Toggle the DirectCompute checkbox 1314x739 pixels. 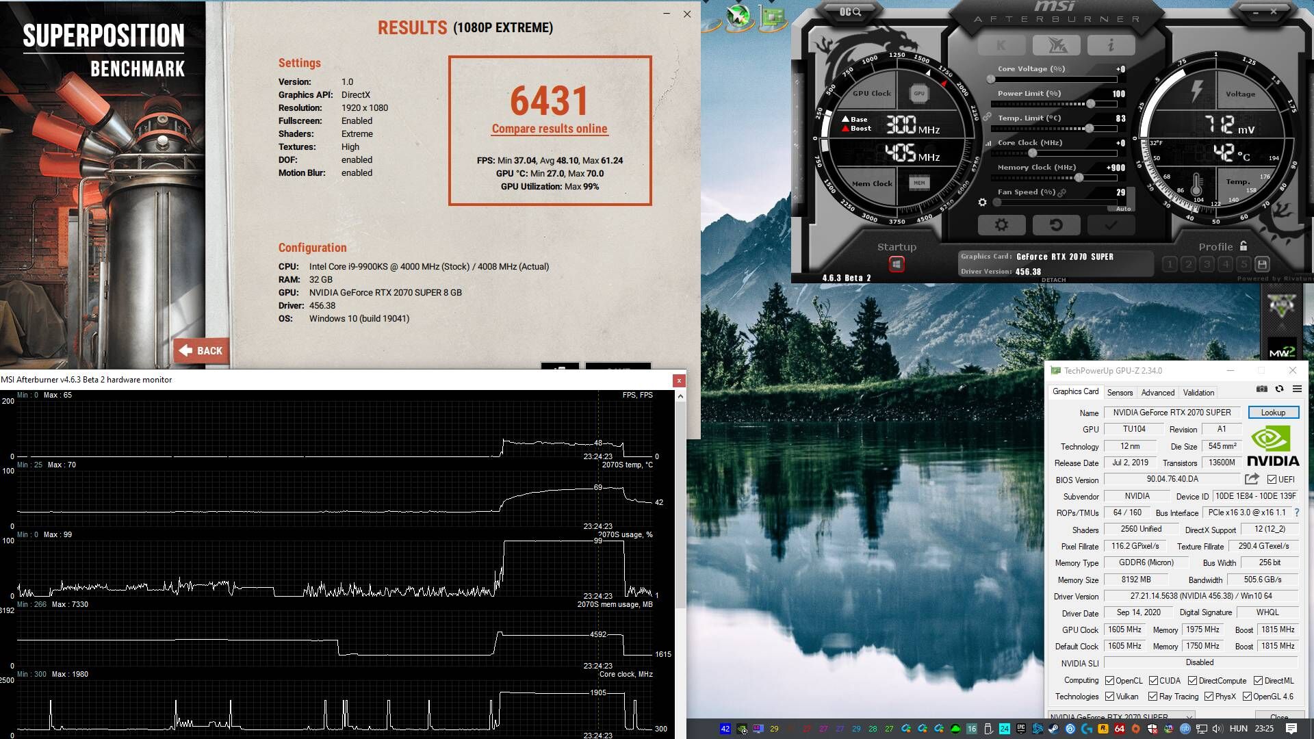click(x=1192, y=681)
